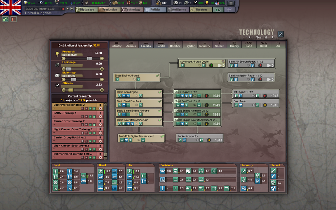This screenshot has width=336, height=210.
Task: Send Carrier Group Doctrine to queue bottom
Action: coord(82,141)
